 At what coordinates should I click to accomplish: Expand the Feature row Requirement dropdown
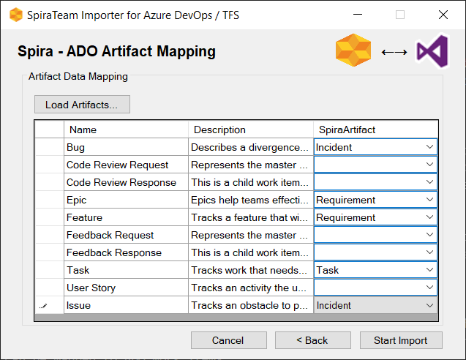click(x=429, y=217)
